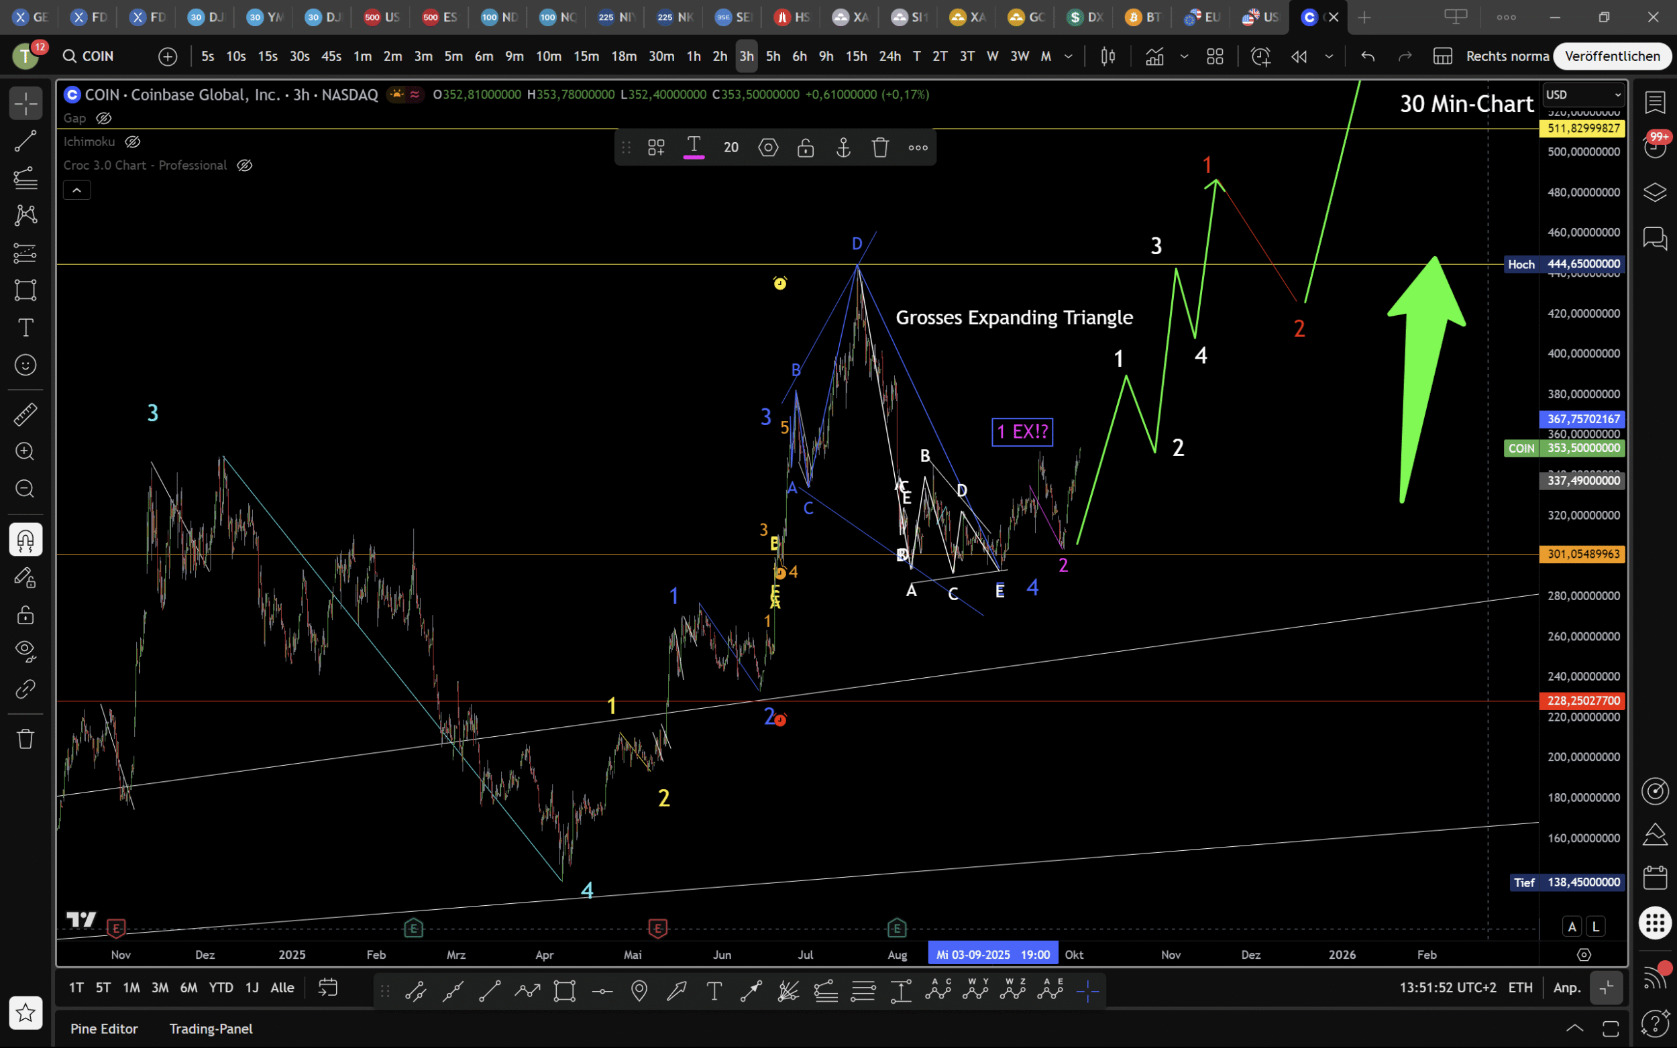Select the YTD date range
Screen dimensions: 1677x1048
pos(221,988)
